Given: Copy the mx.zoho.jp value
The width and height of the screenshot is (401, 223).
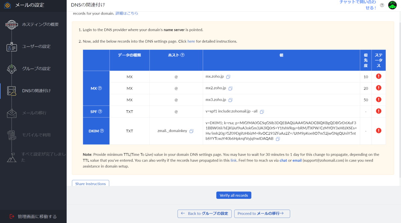Looking at the screenshot, I should [228, 77].
